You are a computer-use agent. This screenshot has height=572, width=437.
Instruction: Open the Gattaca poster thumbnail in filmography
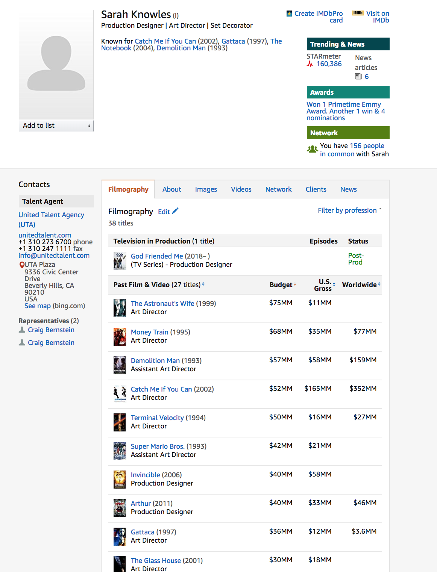point(120,537)
